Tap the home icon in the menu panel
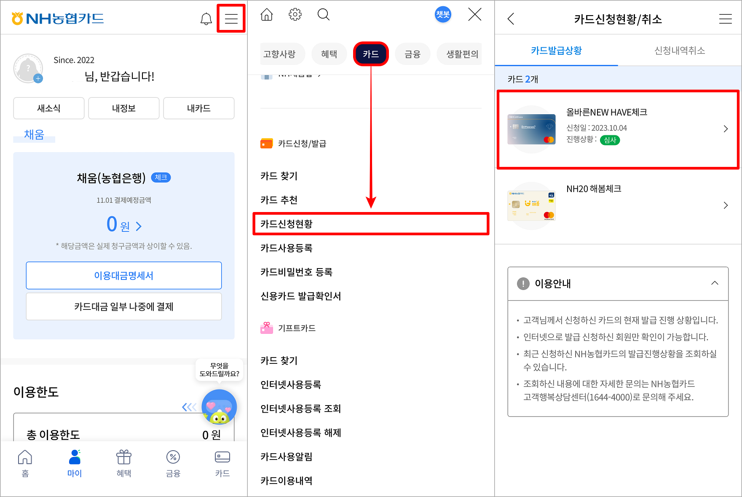The height and width of the screenshot is (497, 742). [267, 14]
